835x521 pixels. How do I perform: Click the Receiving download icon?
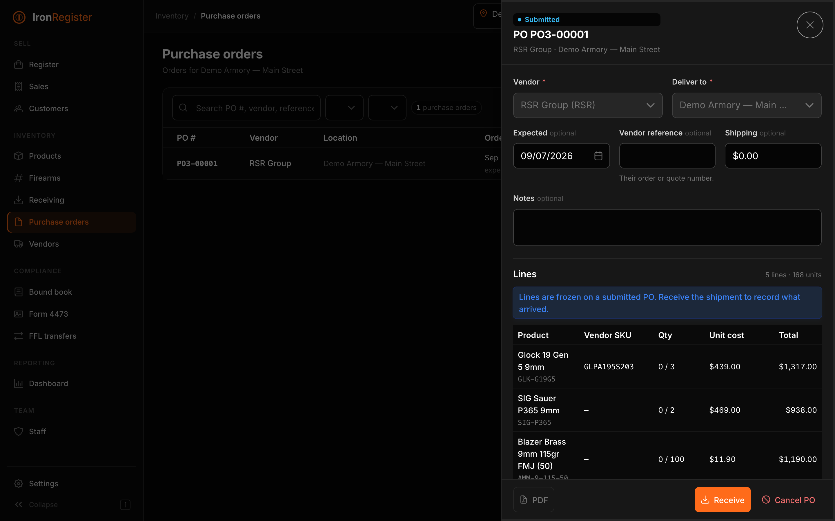click(19, 200)
